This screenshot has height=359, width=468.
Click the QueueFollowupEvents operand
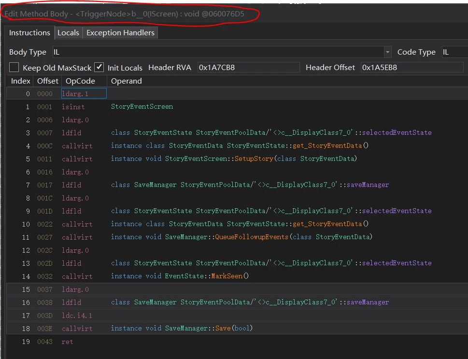tap(252, 237)
